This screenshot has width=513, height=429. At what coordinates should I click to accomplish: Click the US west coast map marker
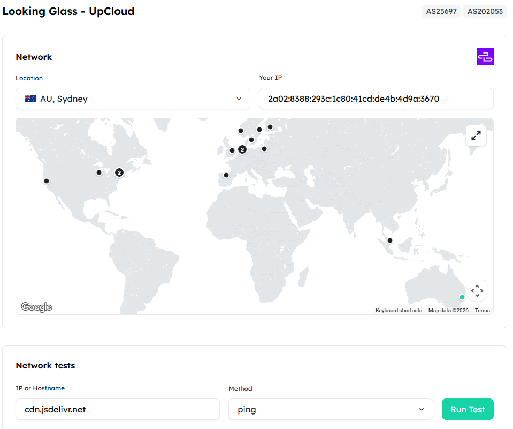coord(47,181)
